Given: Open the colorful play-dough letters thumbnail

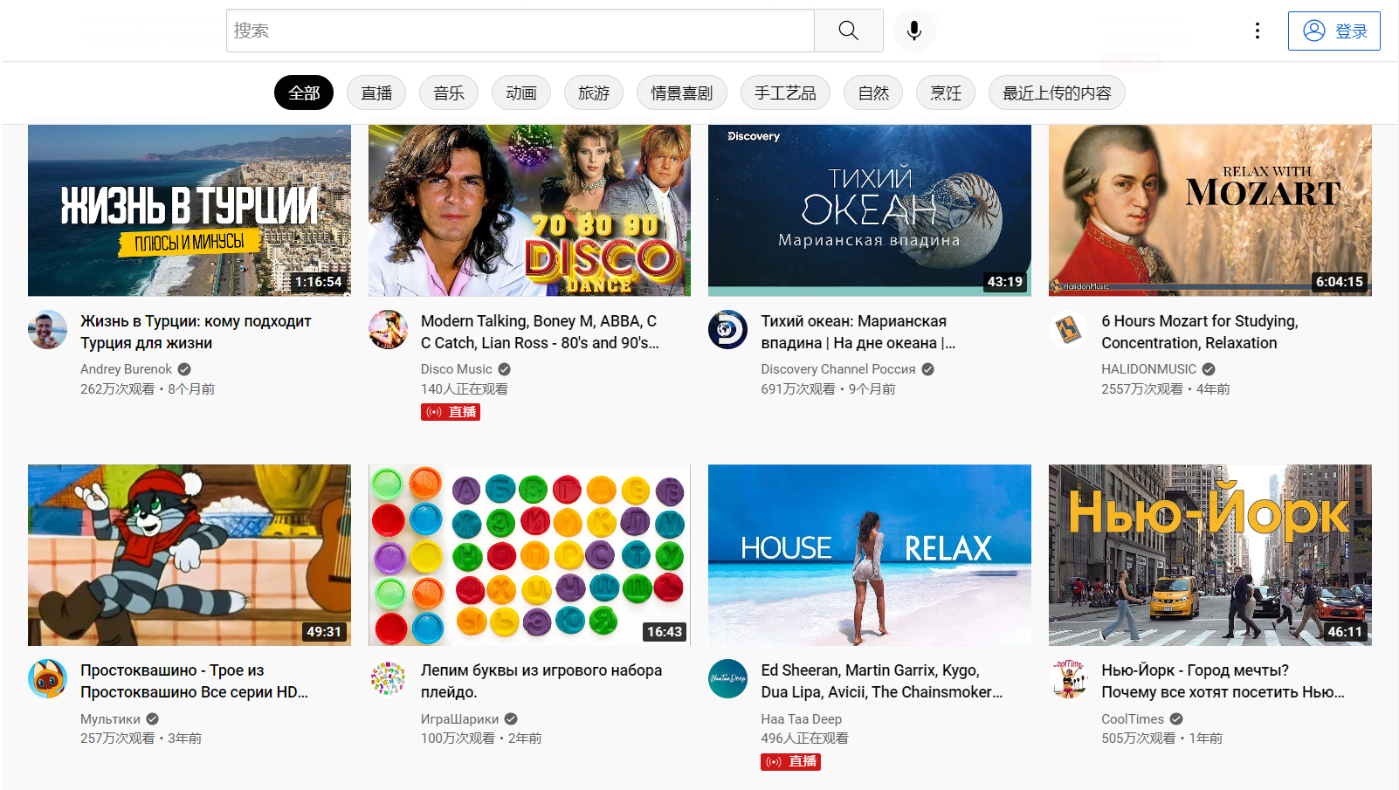Looking at the screenshot, I should click(x=529, y=555).
